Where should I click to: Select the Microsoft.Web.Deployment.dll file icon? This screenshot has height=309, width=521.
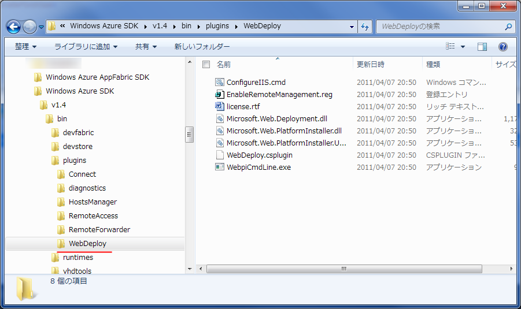(x=220, y=118)
